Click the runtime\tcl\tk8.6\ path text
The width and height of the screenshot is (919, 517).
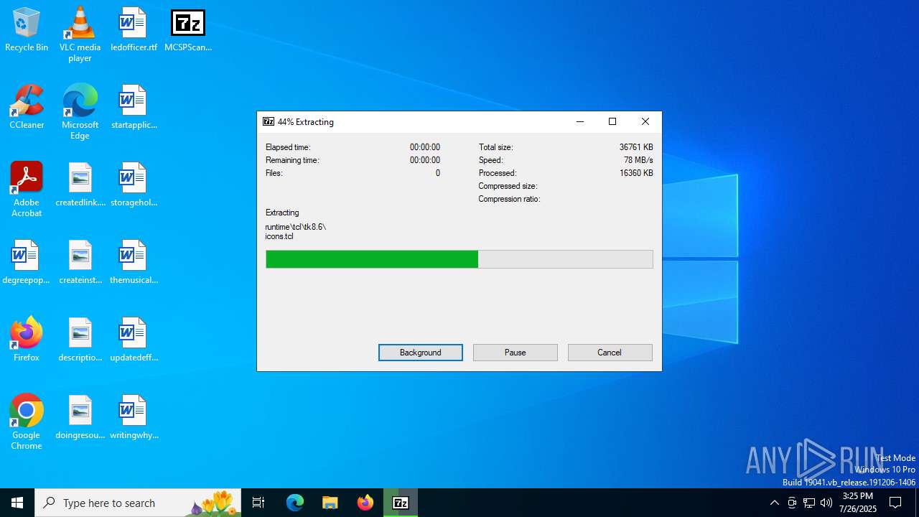pos(296,227)
